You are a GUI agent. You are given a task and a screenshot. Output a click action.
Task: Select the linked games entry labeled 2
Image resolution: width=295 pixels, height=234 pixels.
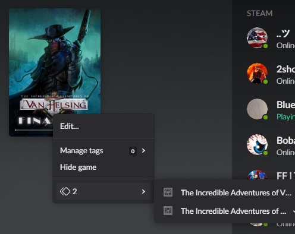coord(103,191)
